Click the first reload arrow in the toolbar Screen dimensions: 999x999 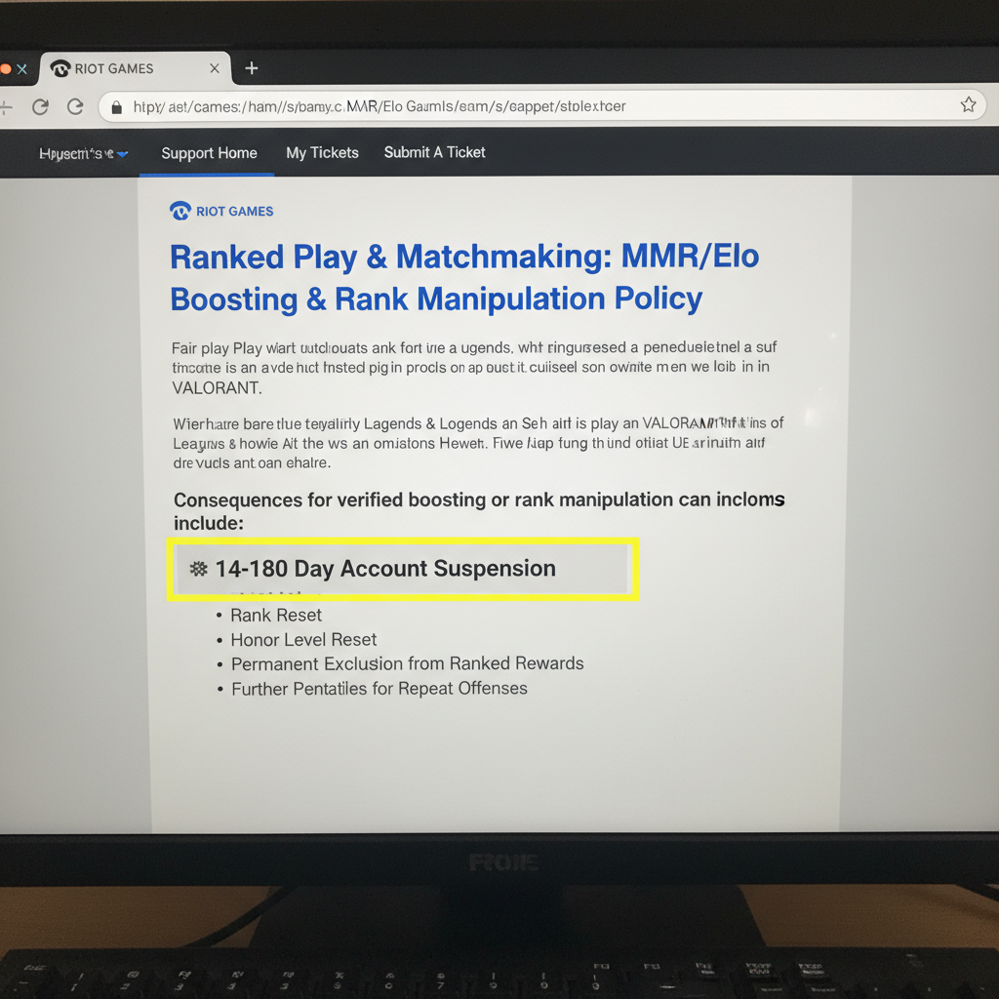pyautogui.click(x=41, y=106)
